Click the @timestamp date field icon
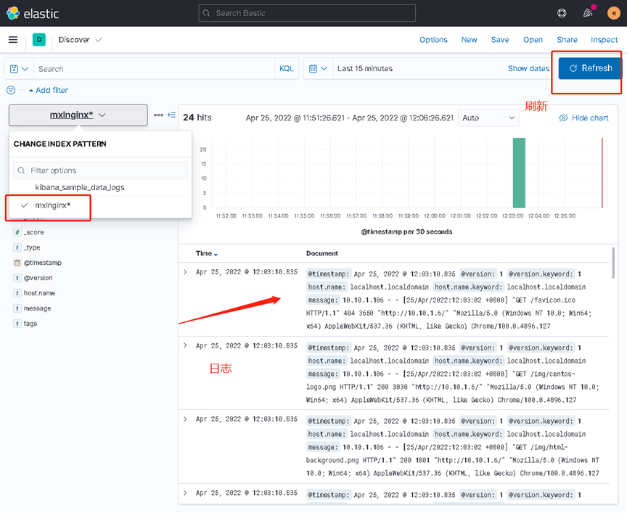The image size is (627, 513). point(17,263)
